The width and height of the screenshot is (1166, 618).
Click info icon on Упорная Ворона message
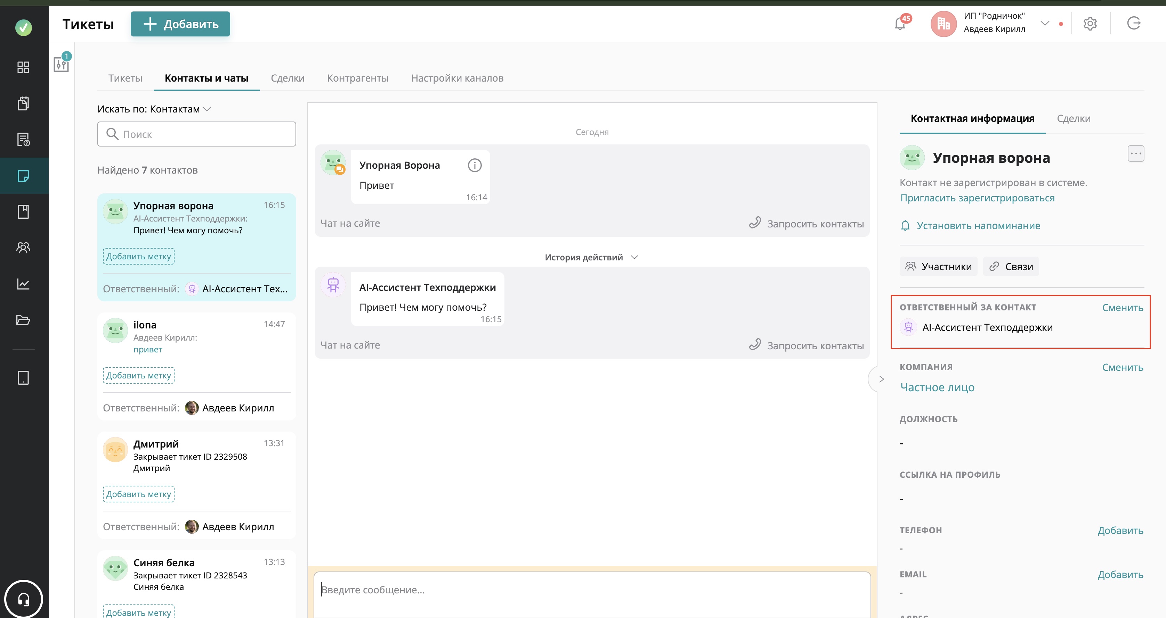point(475,166)
